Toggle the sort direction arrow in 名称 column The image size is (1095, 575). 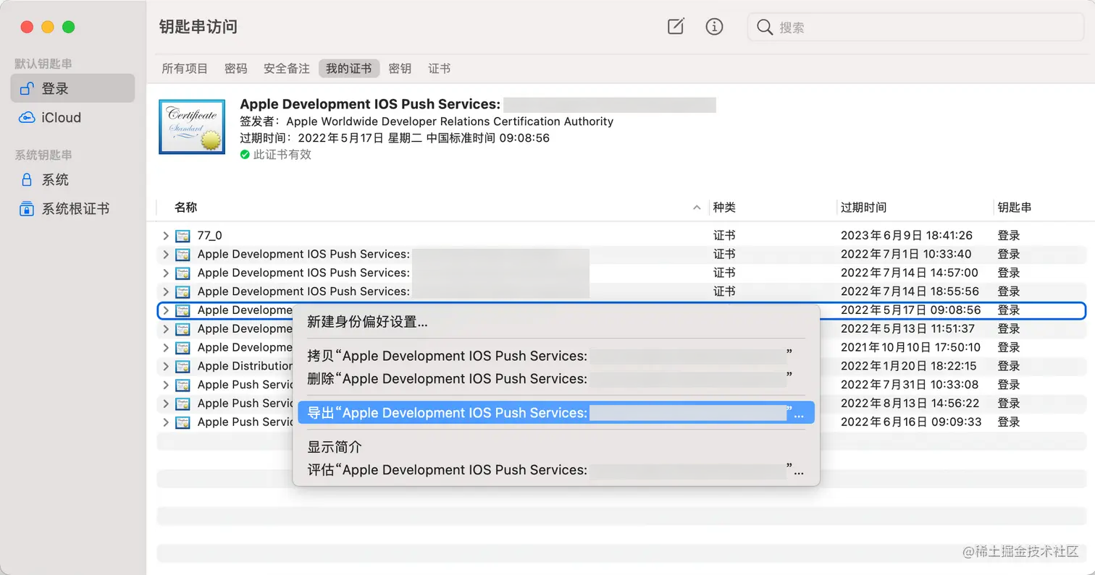tap(697, 208)
